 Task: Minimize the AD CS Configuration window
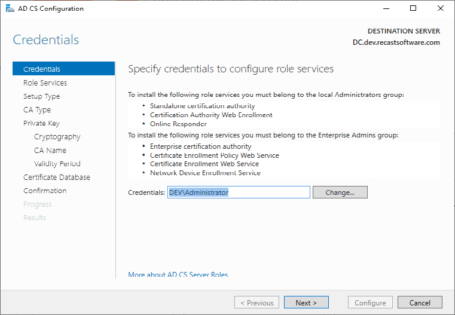click(x=385, y=9)
